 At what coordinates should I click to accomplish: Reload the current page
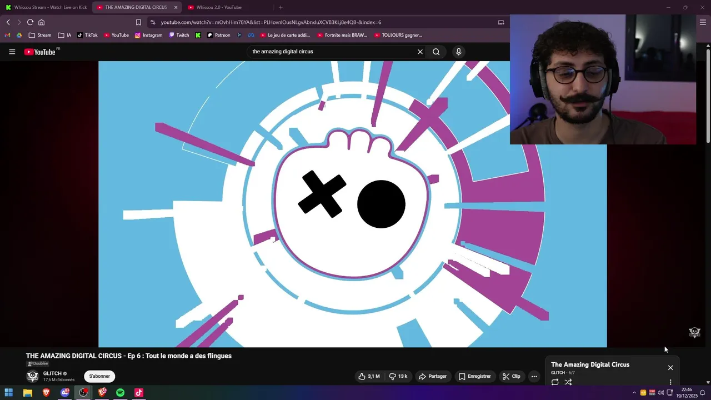pyautogui.click(x=30, y=22)
